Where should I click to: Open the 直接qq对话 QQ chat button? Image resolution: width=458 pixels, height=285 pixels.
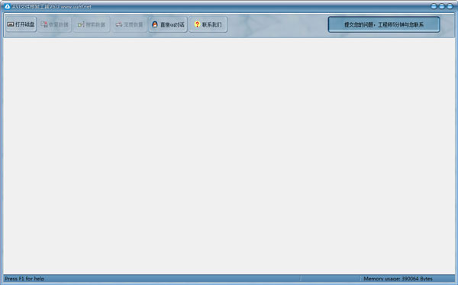(168, 24)
